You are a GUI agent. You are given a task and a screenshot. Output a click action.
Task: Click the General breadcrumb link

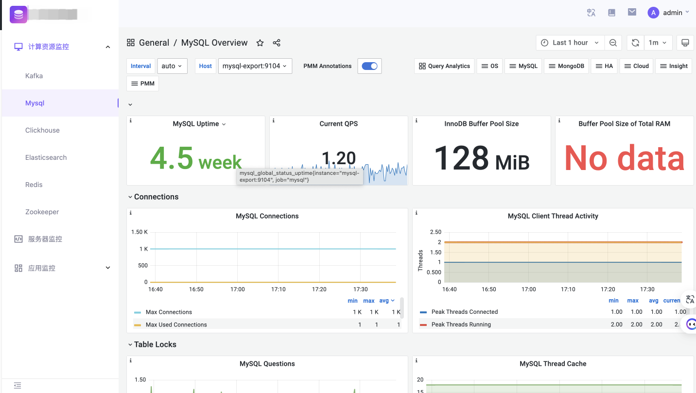pyautogui.click(x=154, y=43)
